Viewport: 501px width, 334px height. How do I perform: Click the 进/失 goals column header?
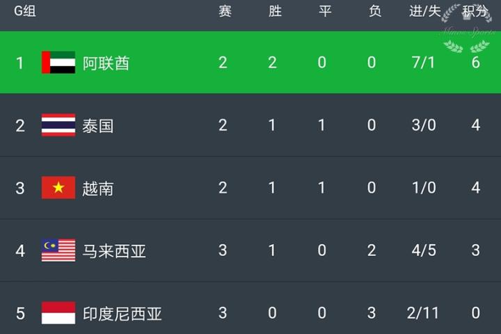pos(424,12)
